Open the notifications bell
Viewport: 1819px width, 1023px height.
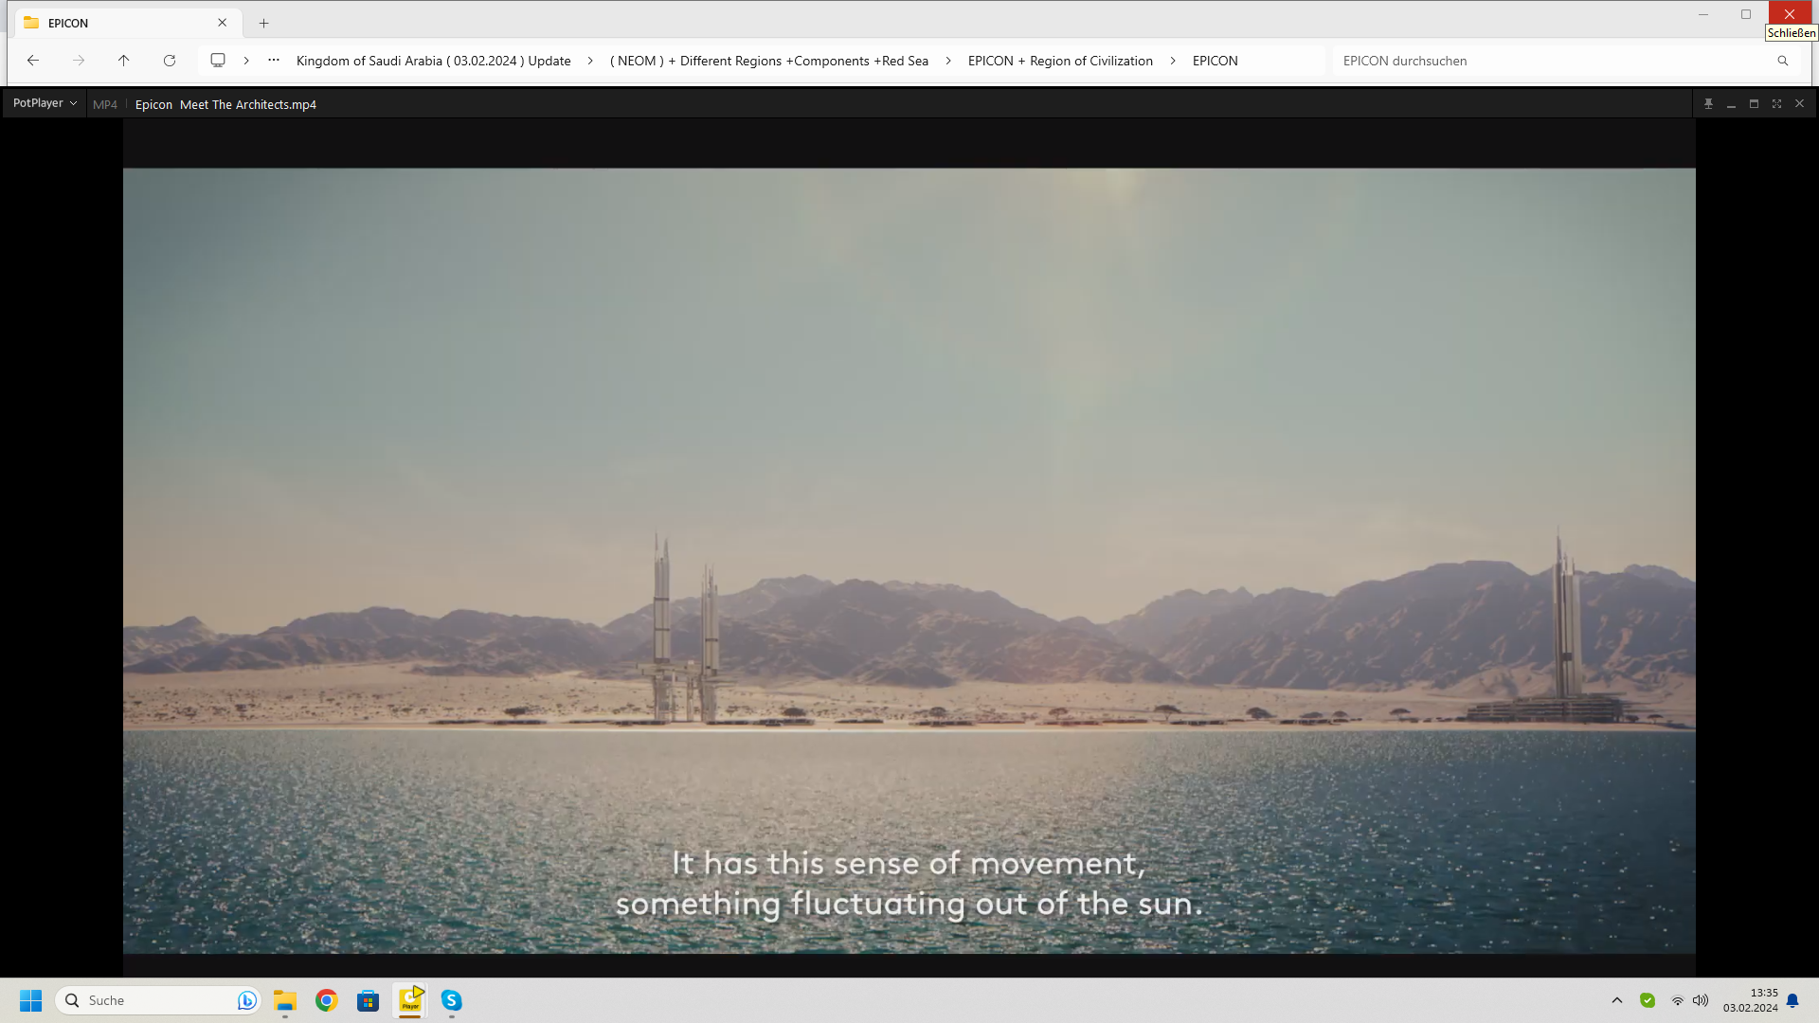pyautogui.click(x=1792, y=1000)
